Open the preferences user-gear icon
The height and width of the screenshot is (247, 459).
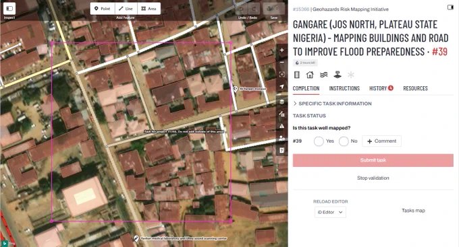(281, 138)
